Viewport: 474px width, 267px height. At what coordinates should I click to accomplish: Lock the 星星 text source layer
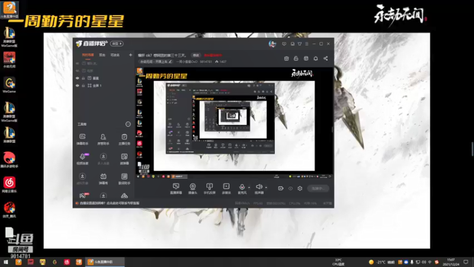click(84, 78)
